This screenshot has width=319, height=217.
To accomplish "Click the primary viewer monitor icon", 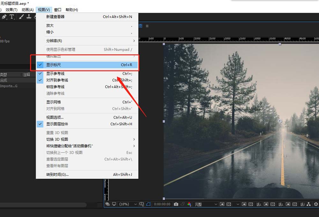I will pos(114,204).
